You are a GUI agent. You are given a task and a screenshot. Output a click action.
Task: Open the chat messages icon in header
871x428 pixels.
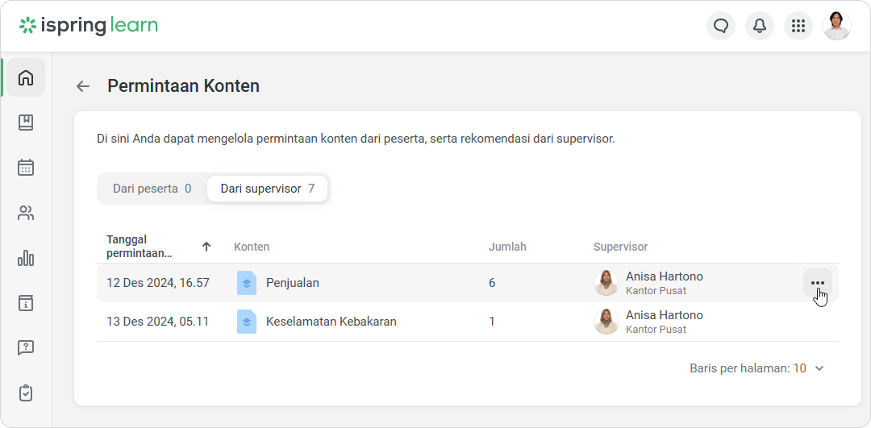click(x=721, y=26)
